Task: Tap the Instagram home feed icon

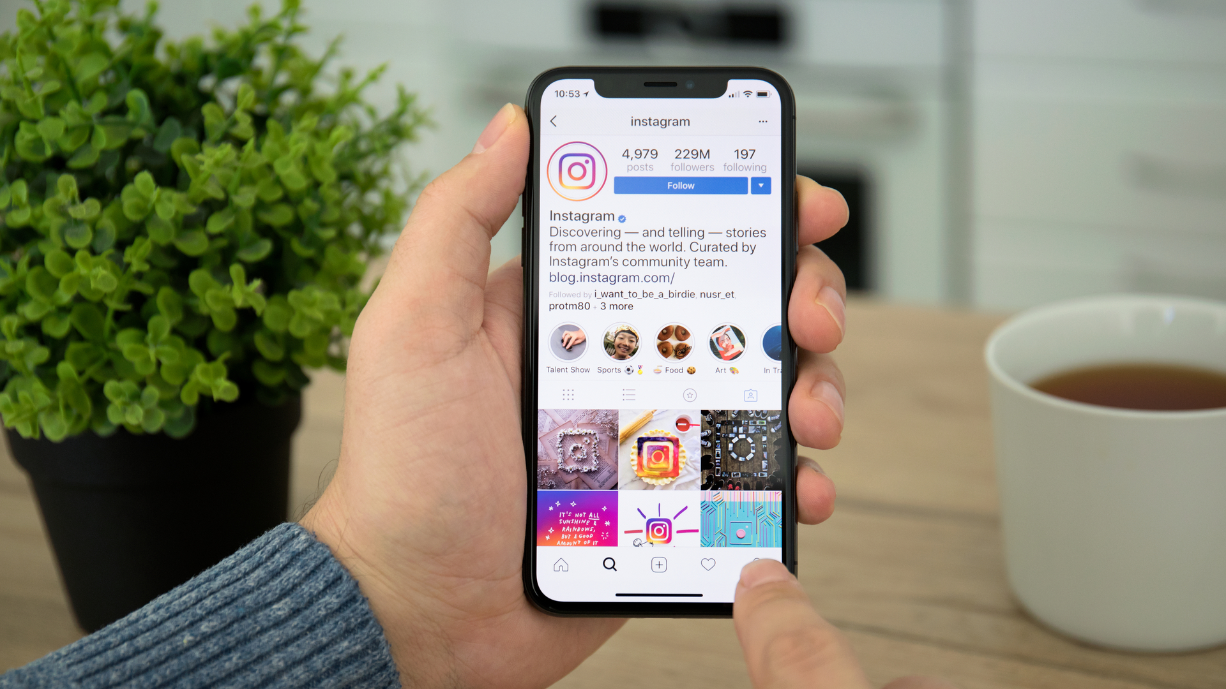Action: click(562, 564)
